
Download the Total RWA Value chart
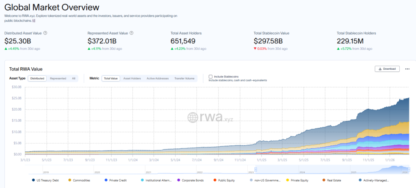tap(387, 69)
